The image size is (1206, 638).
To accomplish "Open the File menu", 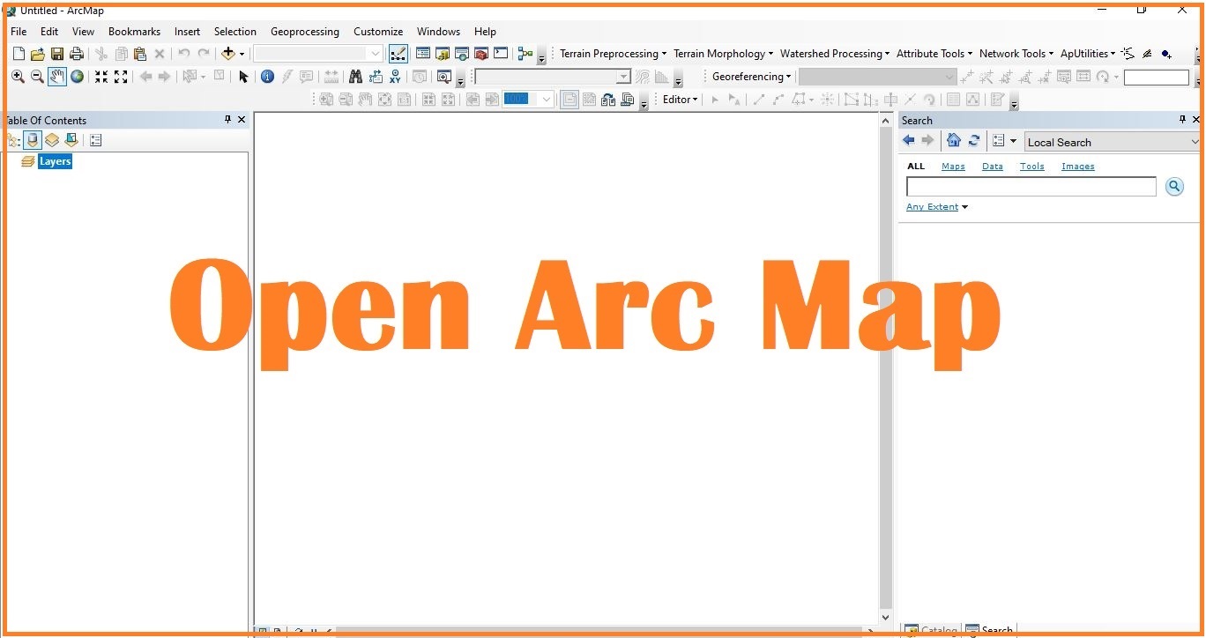I will (19, 31).
